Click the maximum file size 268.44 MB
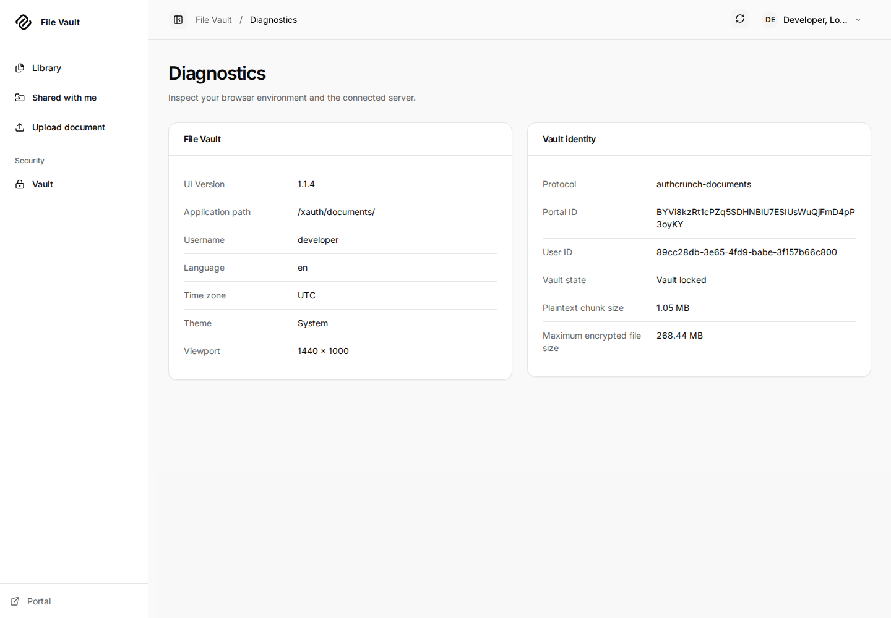The image size is (891, 618). coord(679,336)
